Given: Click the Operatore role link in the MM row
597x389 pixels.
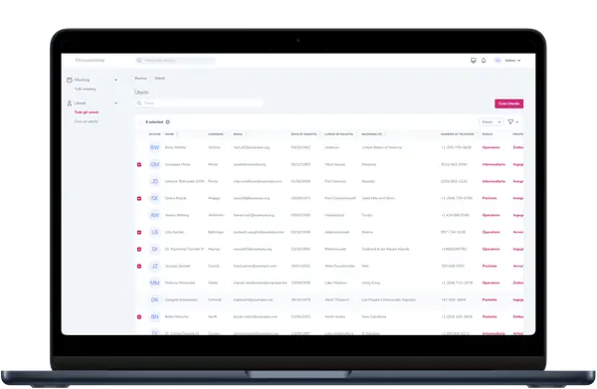Looking at the screenshot, I should (491, 283).
